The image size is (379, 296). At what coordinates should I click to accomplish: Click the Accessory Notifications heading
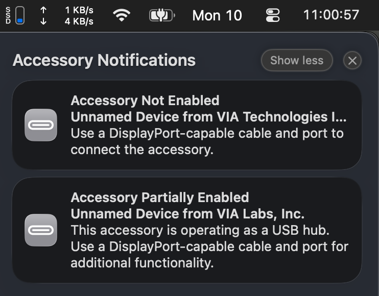[104, 60]
